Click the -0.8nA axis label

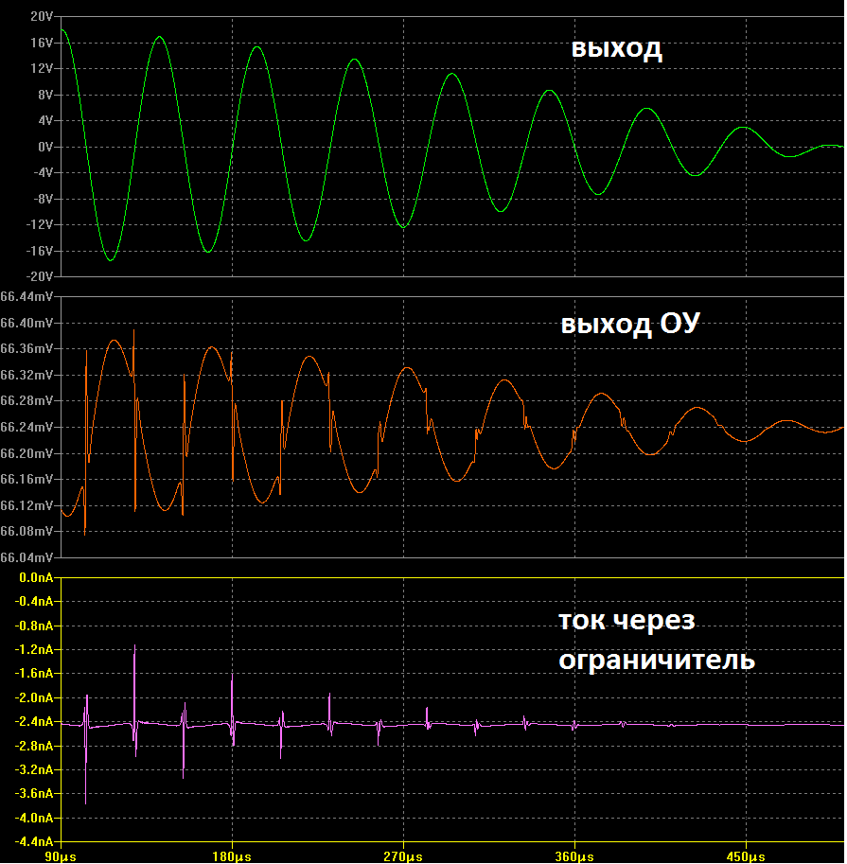(34, 626)
